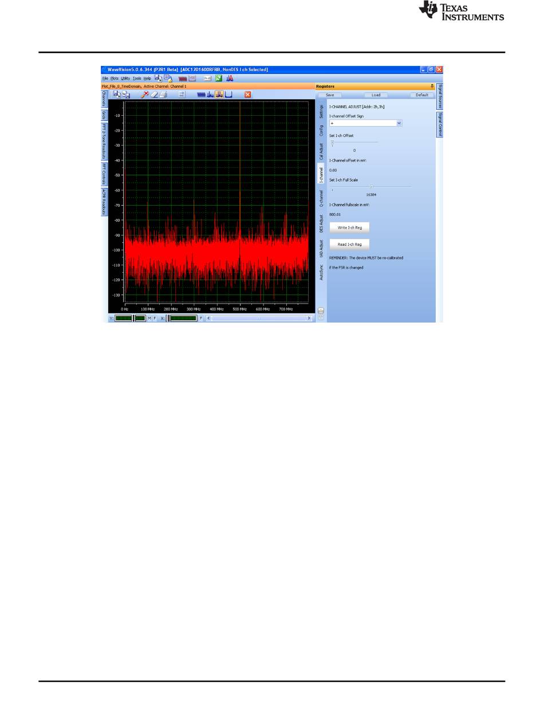The height and width of the screenshot is (711, 544).
Task: Select the I-channel register tab
Action: (321, 174)
